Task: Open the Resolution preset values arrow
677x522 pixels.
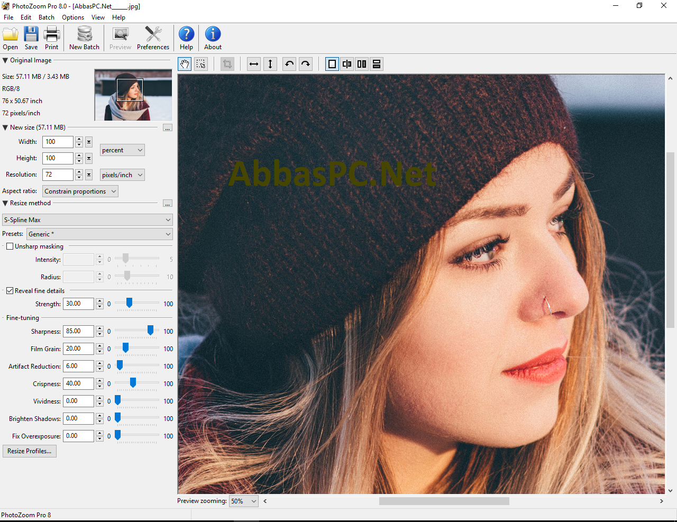Action: [89, 175]
